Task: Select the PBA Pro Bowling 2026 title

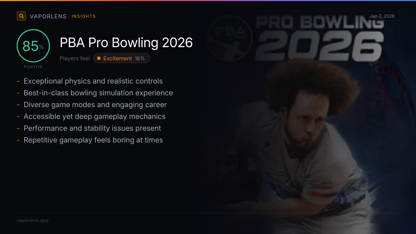Action: [x=126, y=43]
